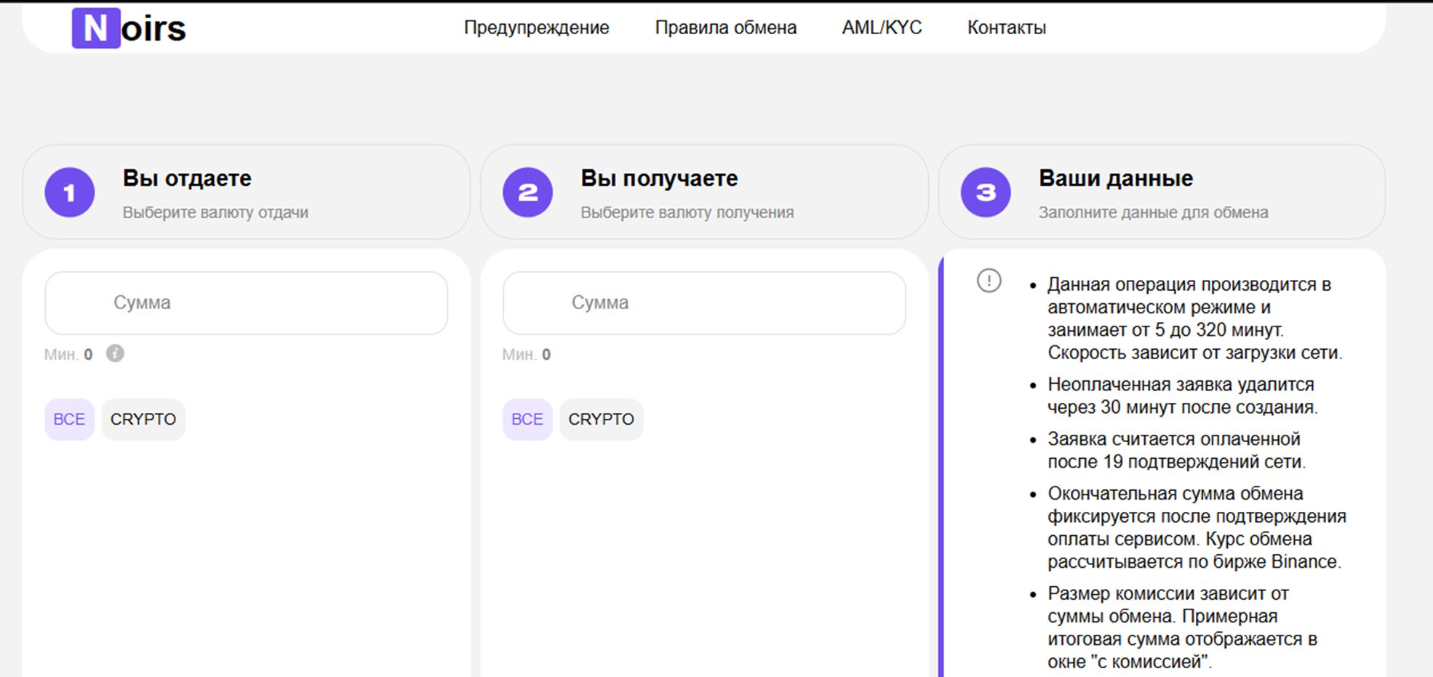Focus the Сумма field in Вы получаете
The image size is (1433, 677).
tap(704, 303)
